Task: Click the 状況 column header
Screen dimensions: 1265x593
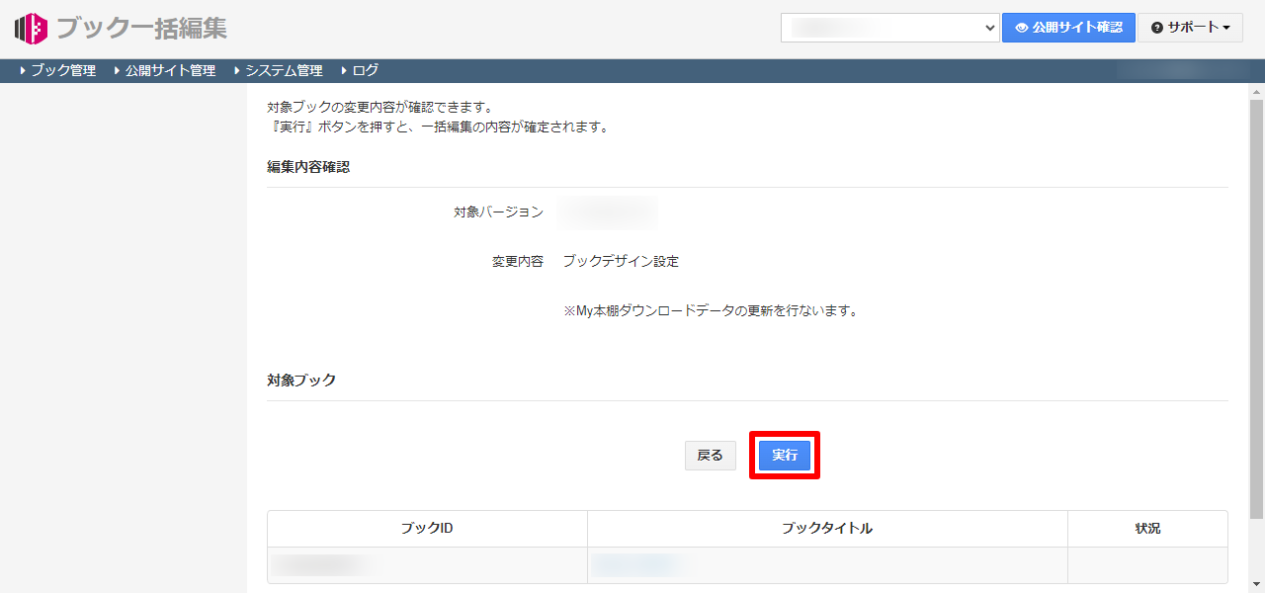Action: (1147, 529)
